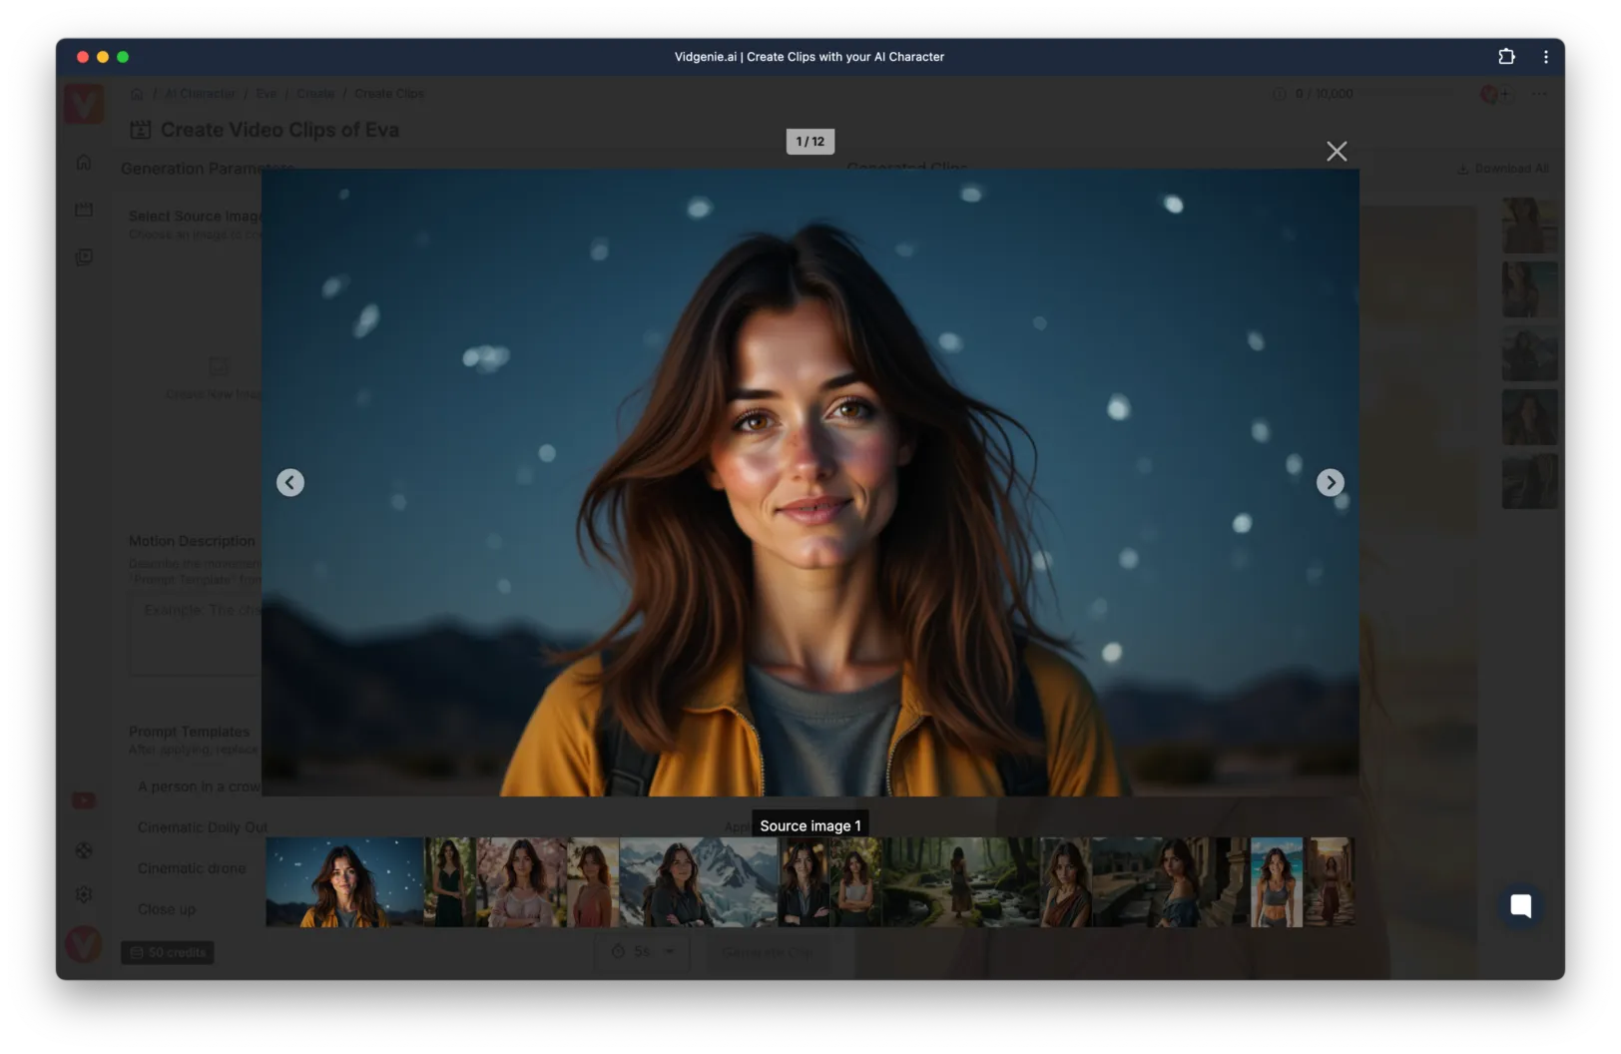Click the 0 / 10,000 credits indicator
The image size is (1621, 1054).
pyautogui.click(x=1314, y=94)
